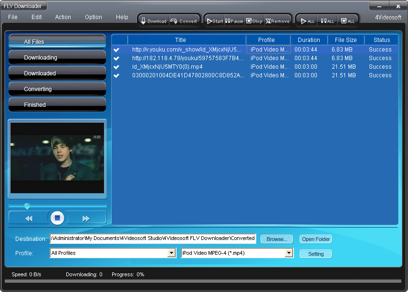Stop the selected task
The image size is (408, 292).
(254, 21)
